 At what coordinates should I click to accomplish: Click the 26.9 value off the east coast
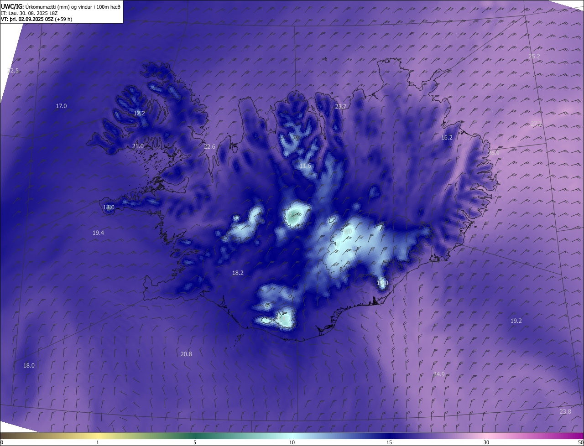click(494, 153)
